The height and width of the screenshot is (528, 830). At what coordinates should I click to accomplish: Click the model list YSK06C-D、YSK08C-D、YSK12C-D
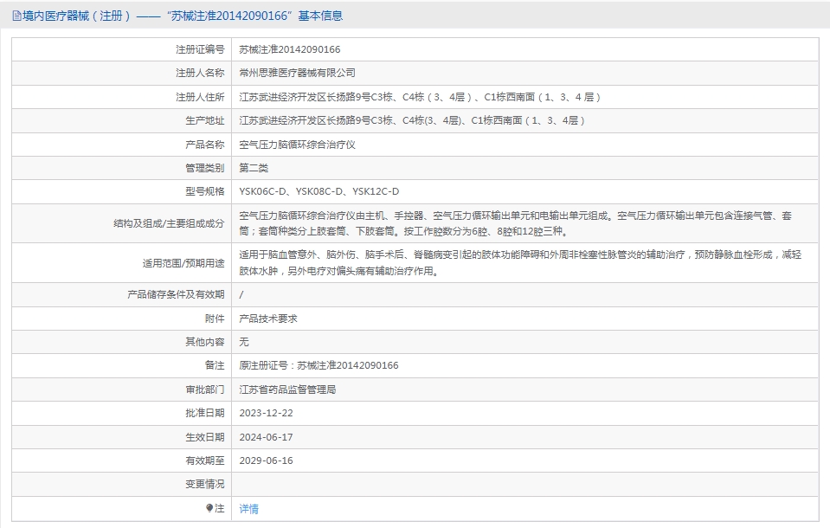[x=319, y=191]
